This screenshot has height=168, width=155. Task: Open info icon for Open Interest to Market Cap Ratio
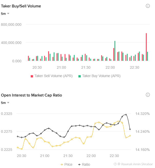click(148, 95)
